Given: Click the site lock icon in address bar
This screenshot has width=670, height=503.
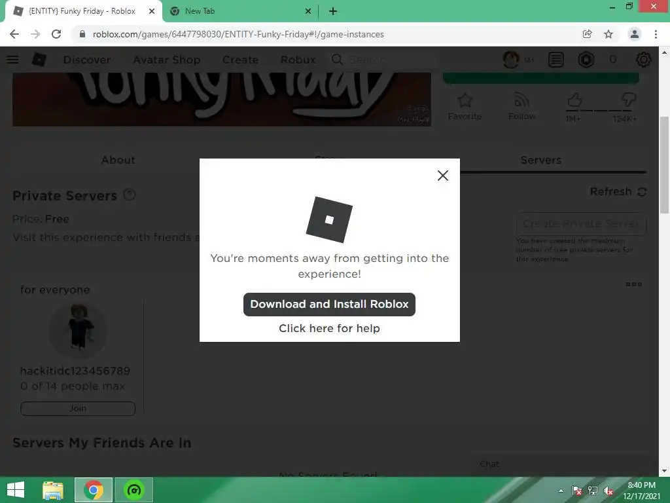Looking at the screenshot, I should point(82,34).
